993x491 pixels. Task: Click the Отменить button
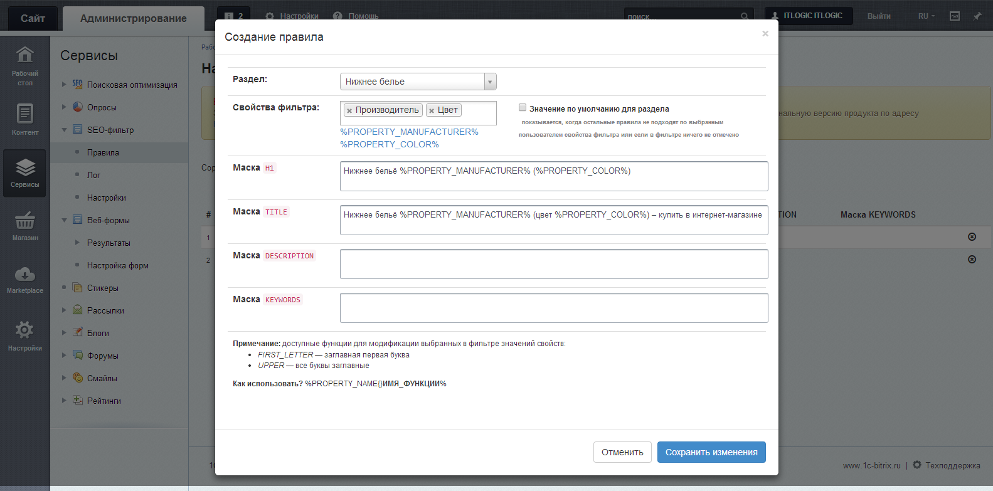622,452
